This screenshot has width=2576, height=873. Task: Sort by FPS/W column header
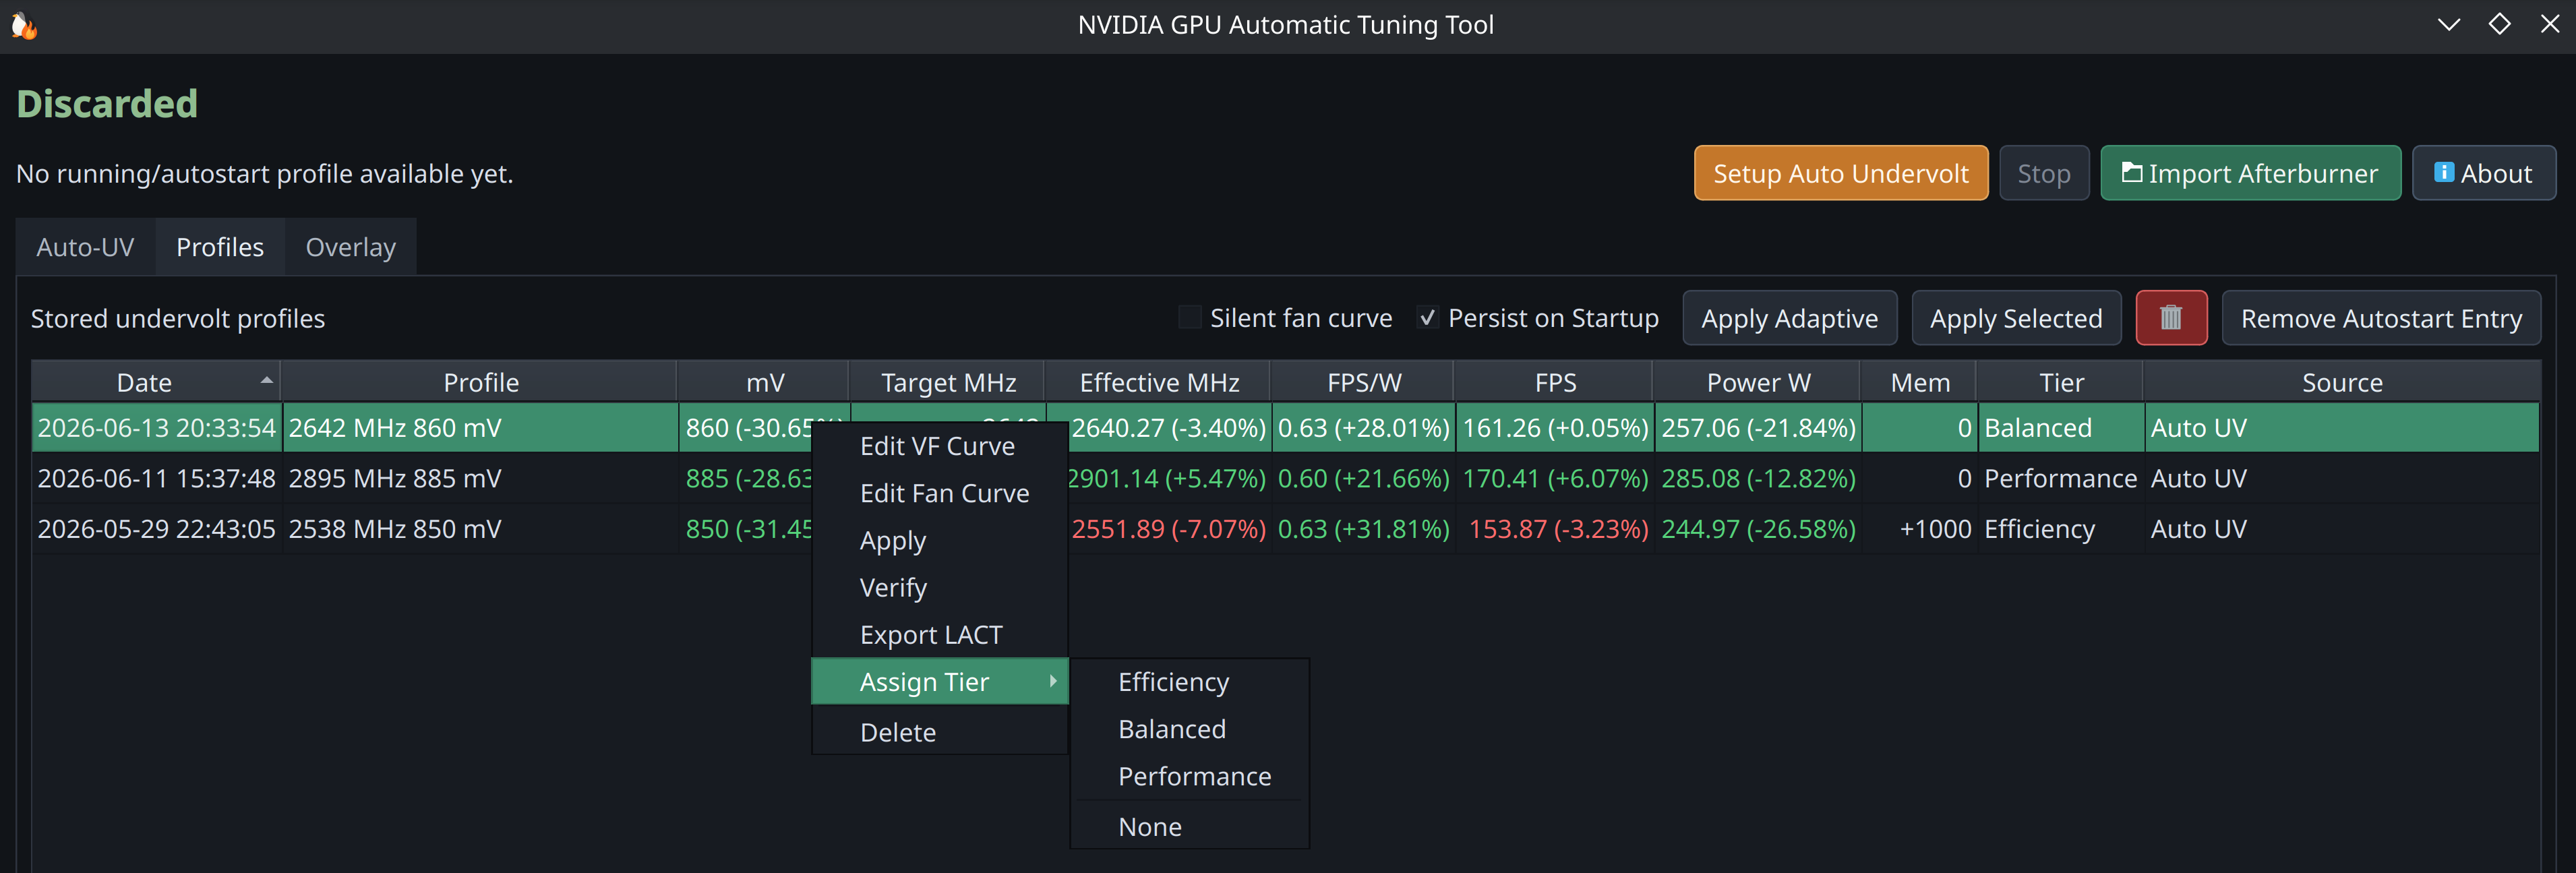(1363, 382)
